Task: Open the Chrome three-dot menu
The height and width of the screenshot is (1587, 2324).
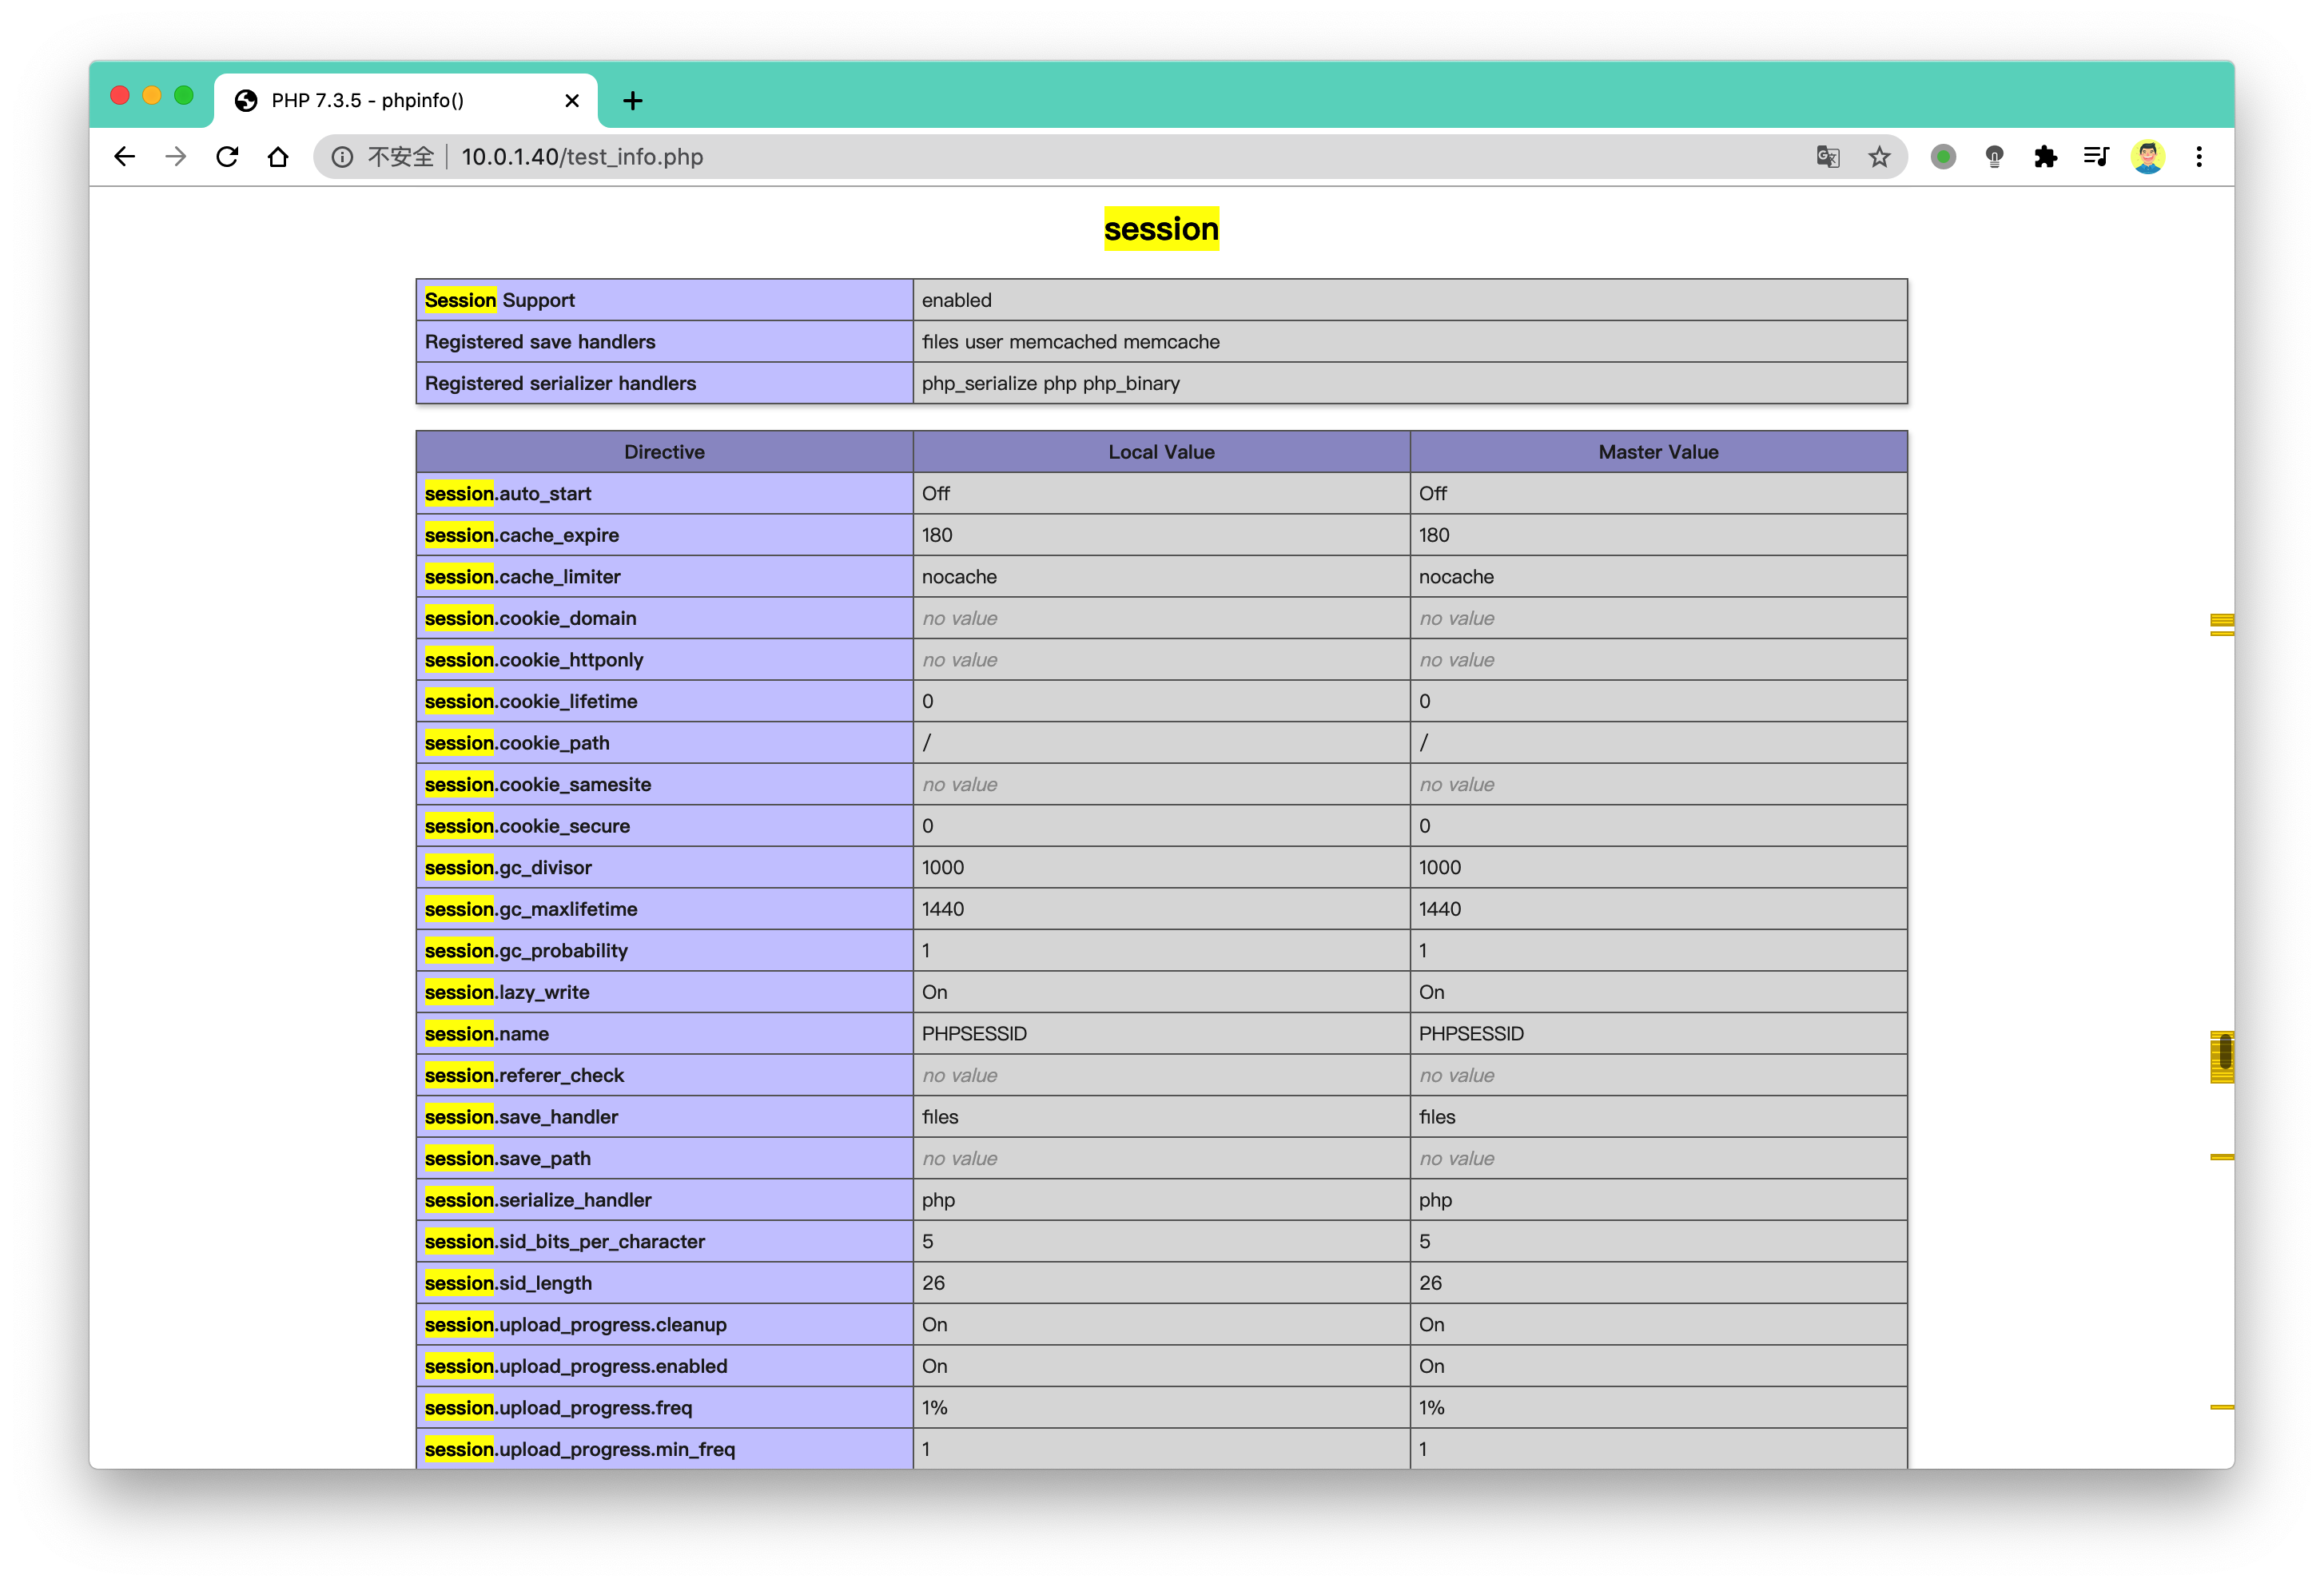Action: [x=2199, y=157]
